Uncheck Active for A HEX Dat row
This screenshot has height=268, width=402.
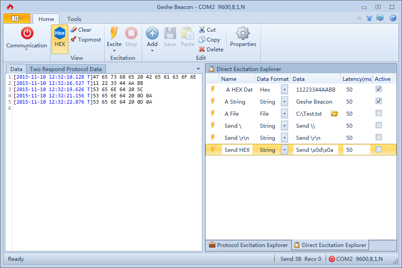coord(379,89)
